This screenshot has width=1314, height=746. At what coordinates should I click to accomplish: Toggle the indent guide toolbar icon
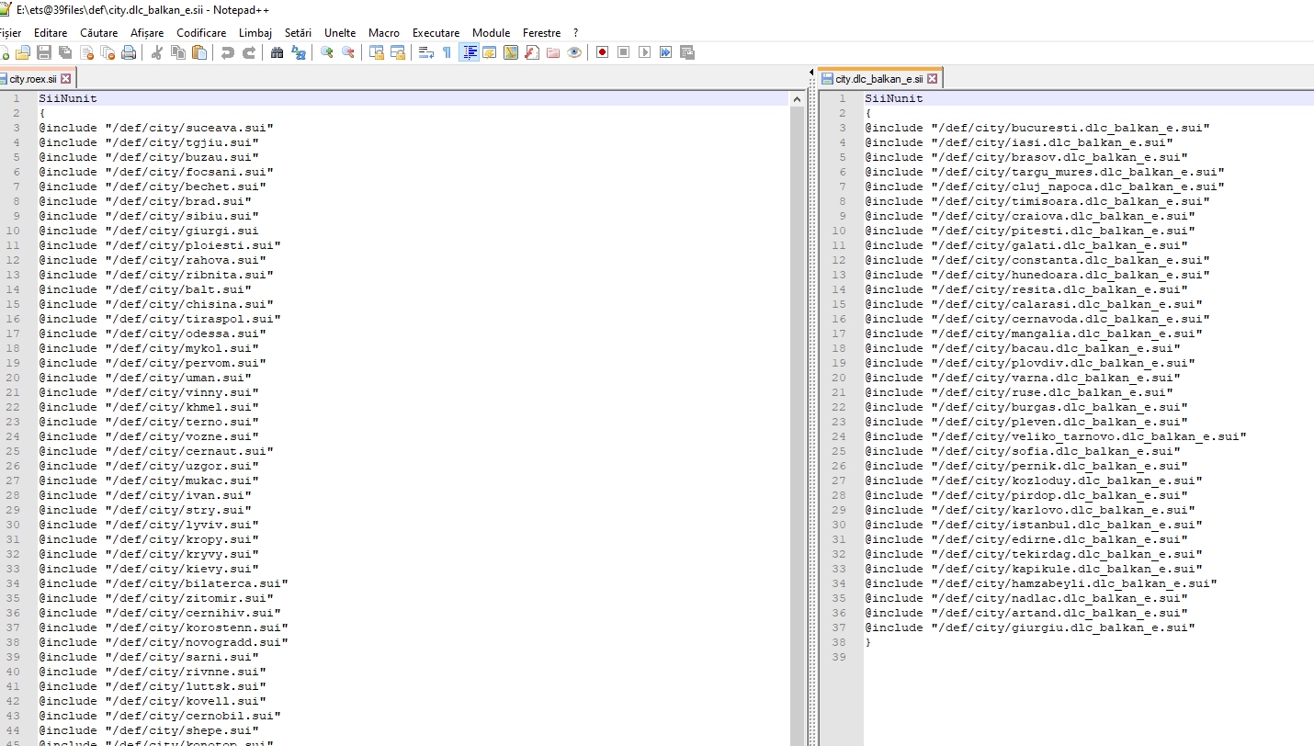(x=470, y=52)
